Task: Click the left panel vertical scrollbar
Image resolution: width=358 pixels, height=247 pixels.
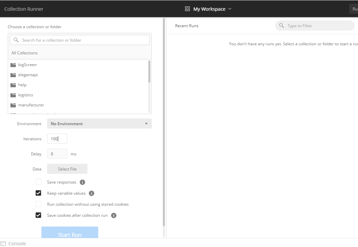Action: coord(164,122)
